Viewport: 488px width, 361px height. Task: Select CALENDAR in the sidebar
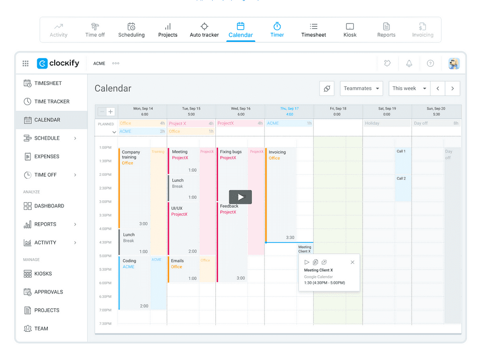click(x=51, y=120)
